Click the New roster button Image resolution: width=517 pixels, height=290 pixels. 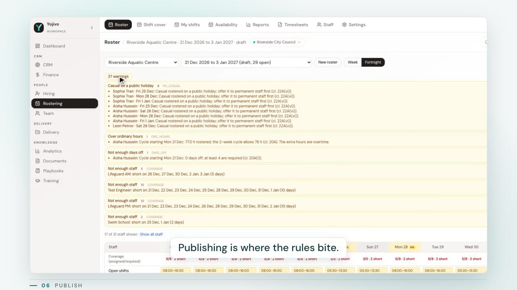pyautogui.click(x=328, y=62)
